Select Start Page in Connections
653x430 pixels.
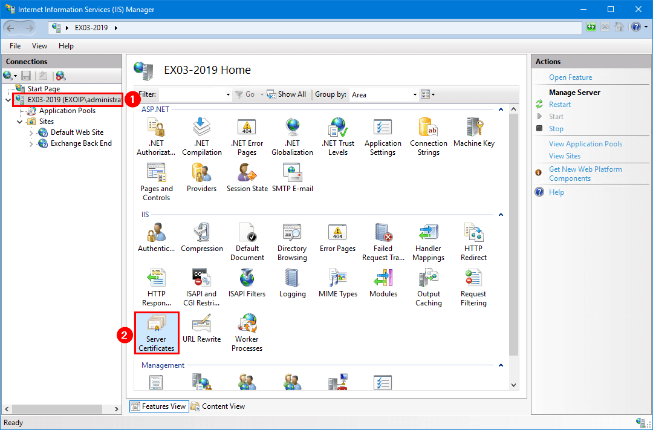44,89
